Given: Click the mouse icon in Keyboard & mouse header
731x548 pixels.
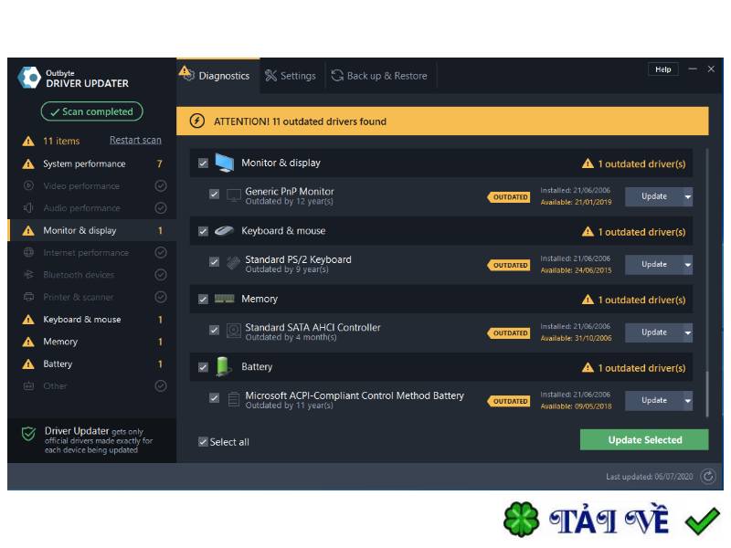Looking at the screenshot, I should point(224,231).
